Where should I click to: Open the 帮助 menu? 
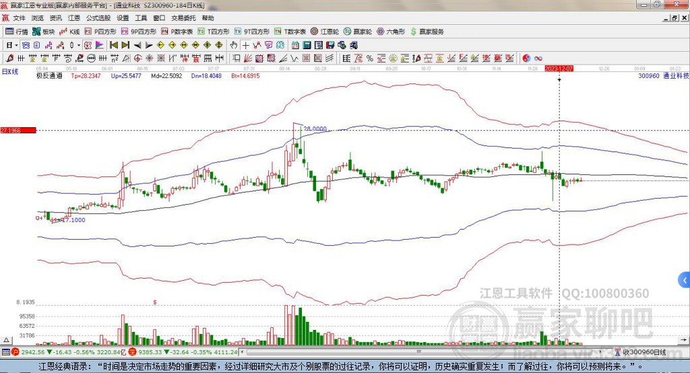[208, 18]
